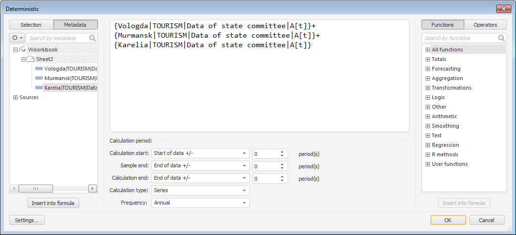The image size is (516, 235).
Task: Select the Murmansk series icon in tree
Action: [x=39, y=78]
